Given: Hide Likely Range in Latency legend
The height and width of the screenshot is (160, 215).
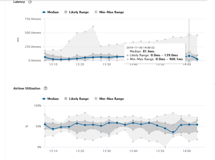Looking at the screenshot, I should tap(76, 12).
